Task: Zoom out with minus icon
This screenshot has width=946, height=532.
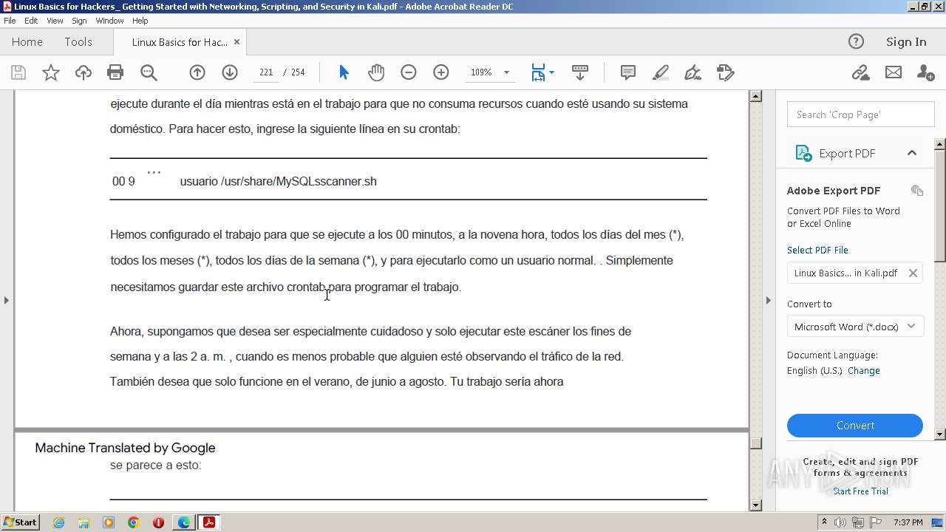Action: [409, 72]
